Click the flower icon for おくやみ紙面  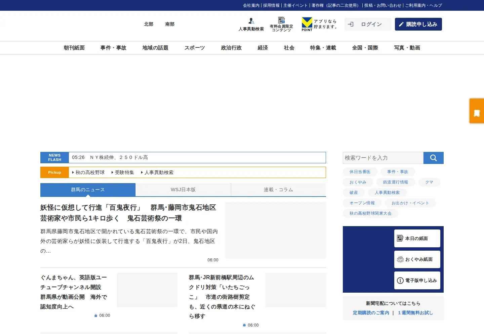click(400, 259)
